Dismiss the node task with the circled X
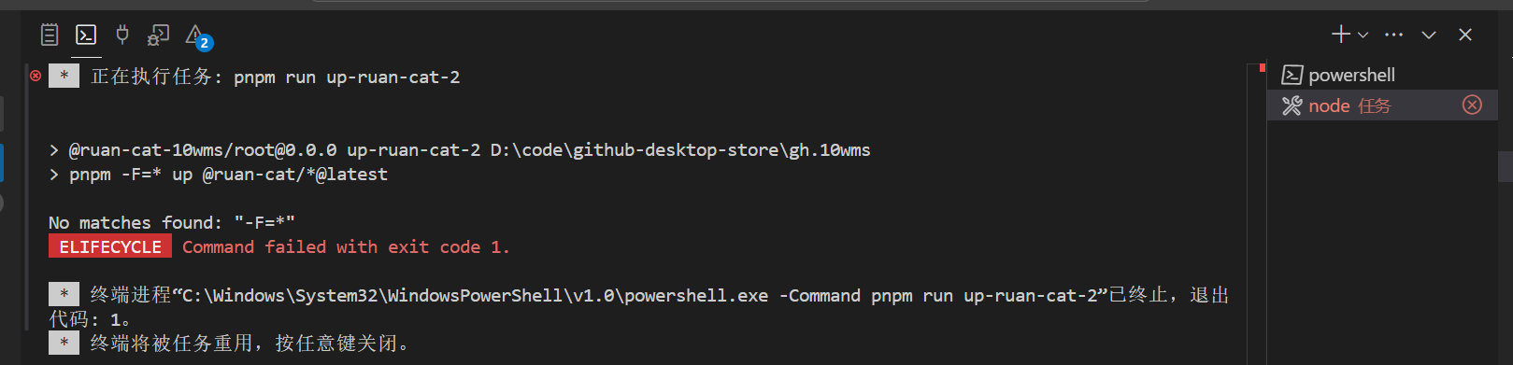 tap(1472, 105)
